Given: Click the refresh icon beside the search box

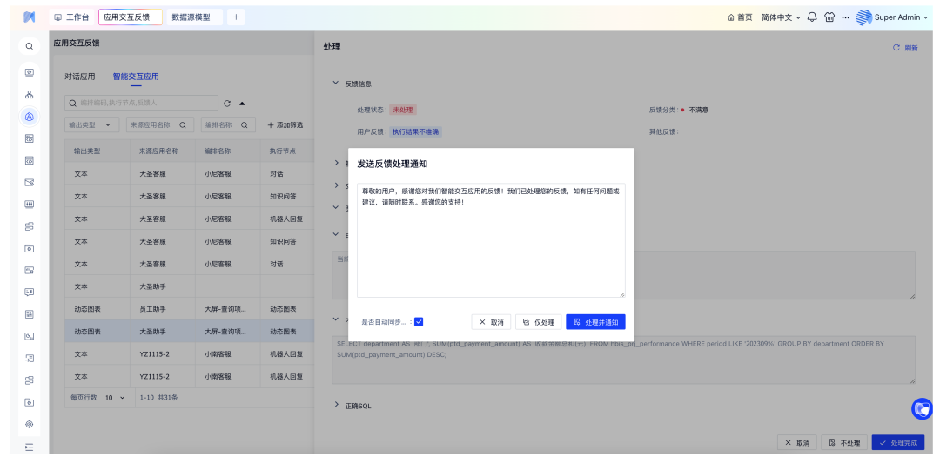Looking at the screenshot, I should click(227, 103).
